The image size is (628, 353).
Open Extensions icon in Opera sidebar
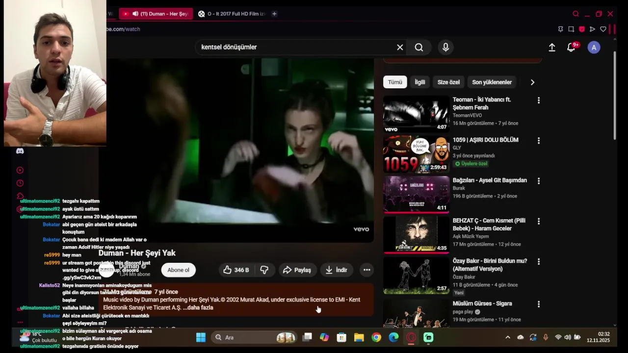coord(20,196)
